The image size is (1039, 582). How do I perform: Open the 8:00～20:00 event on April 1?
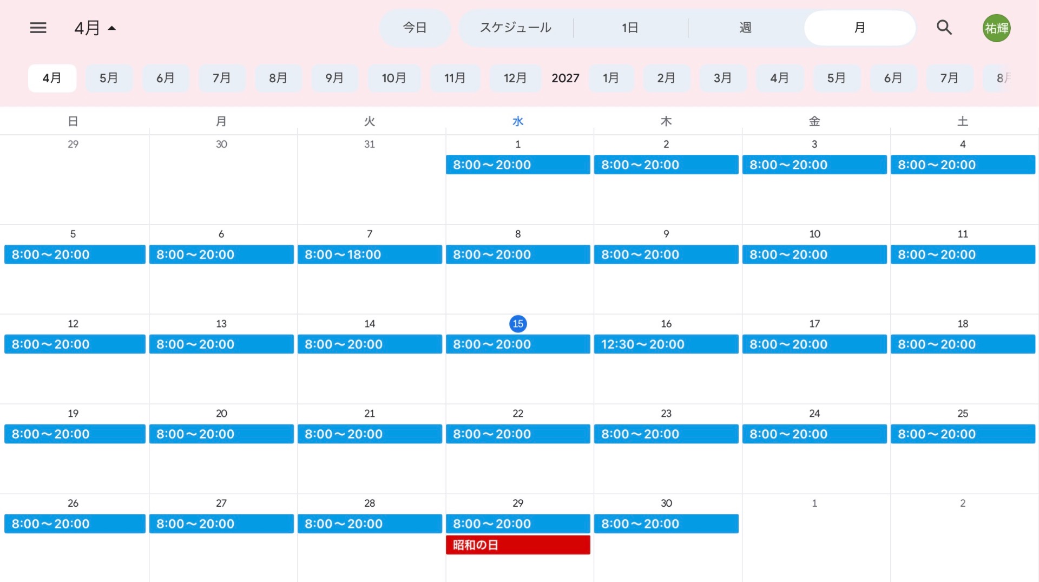click(517, 165)
